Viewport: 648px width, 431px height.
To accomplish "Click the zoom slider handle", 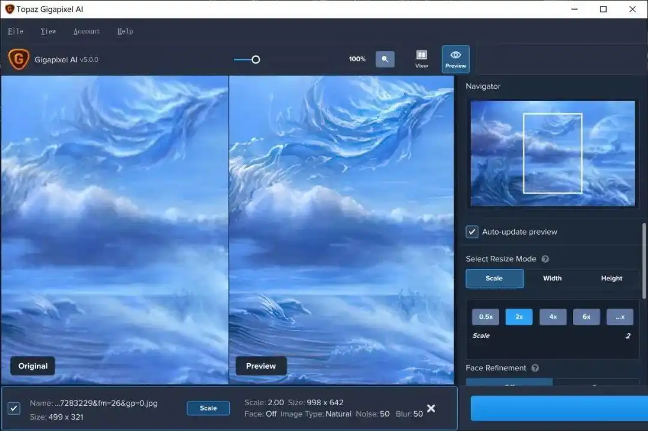I will point(256,59).
